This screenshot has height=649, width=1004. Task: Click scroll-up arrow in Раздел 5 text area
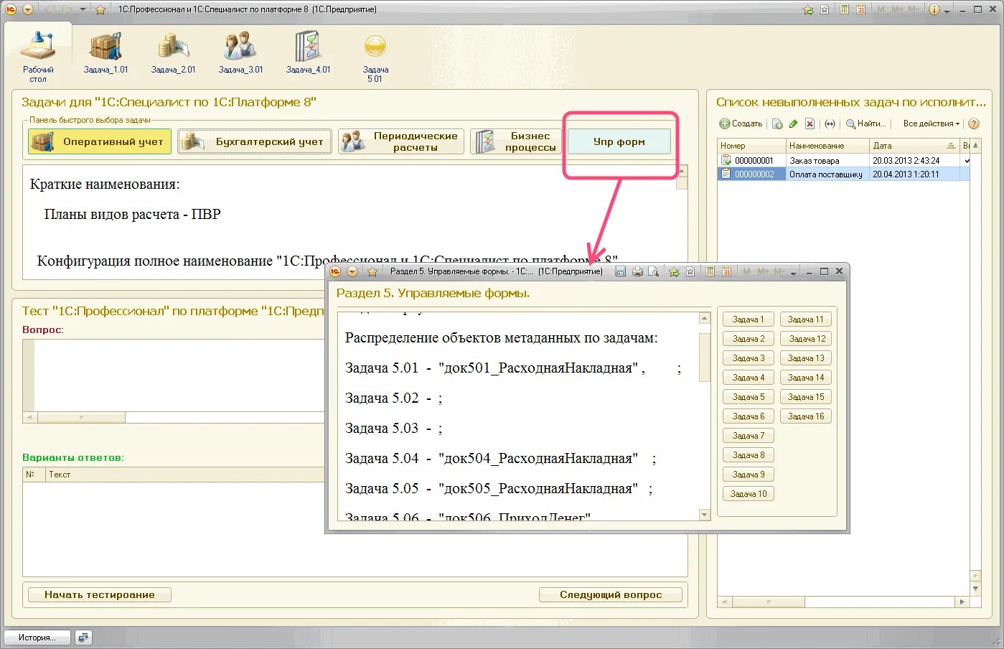[x=704, y=317]
